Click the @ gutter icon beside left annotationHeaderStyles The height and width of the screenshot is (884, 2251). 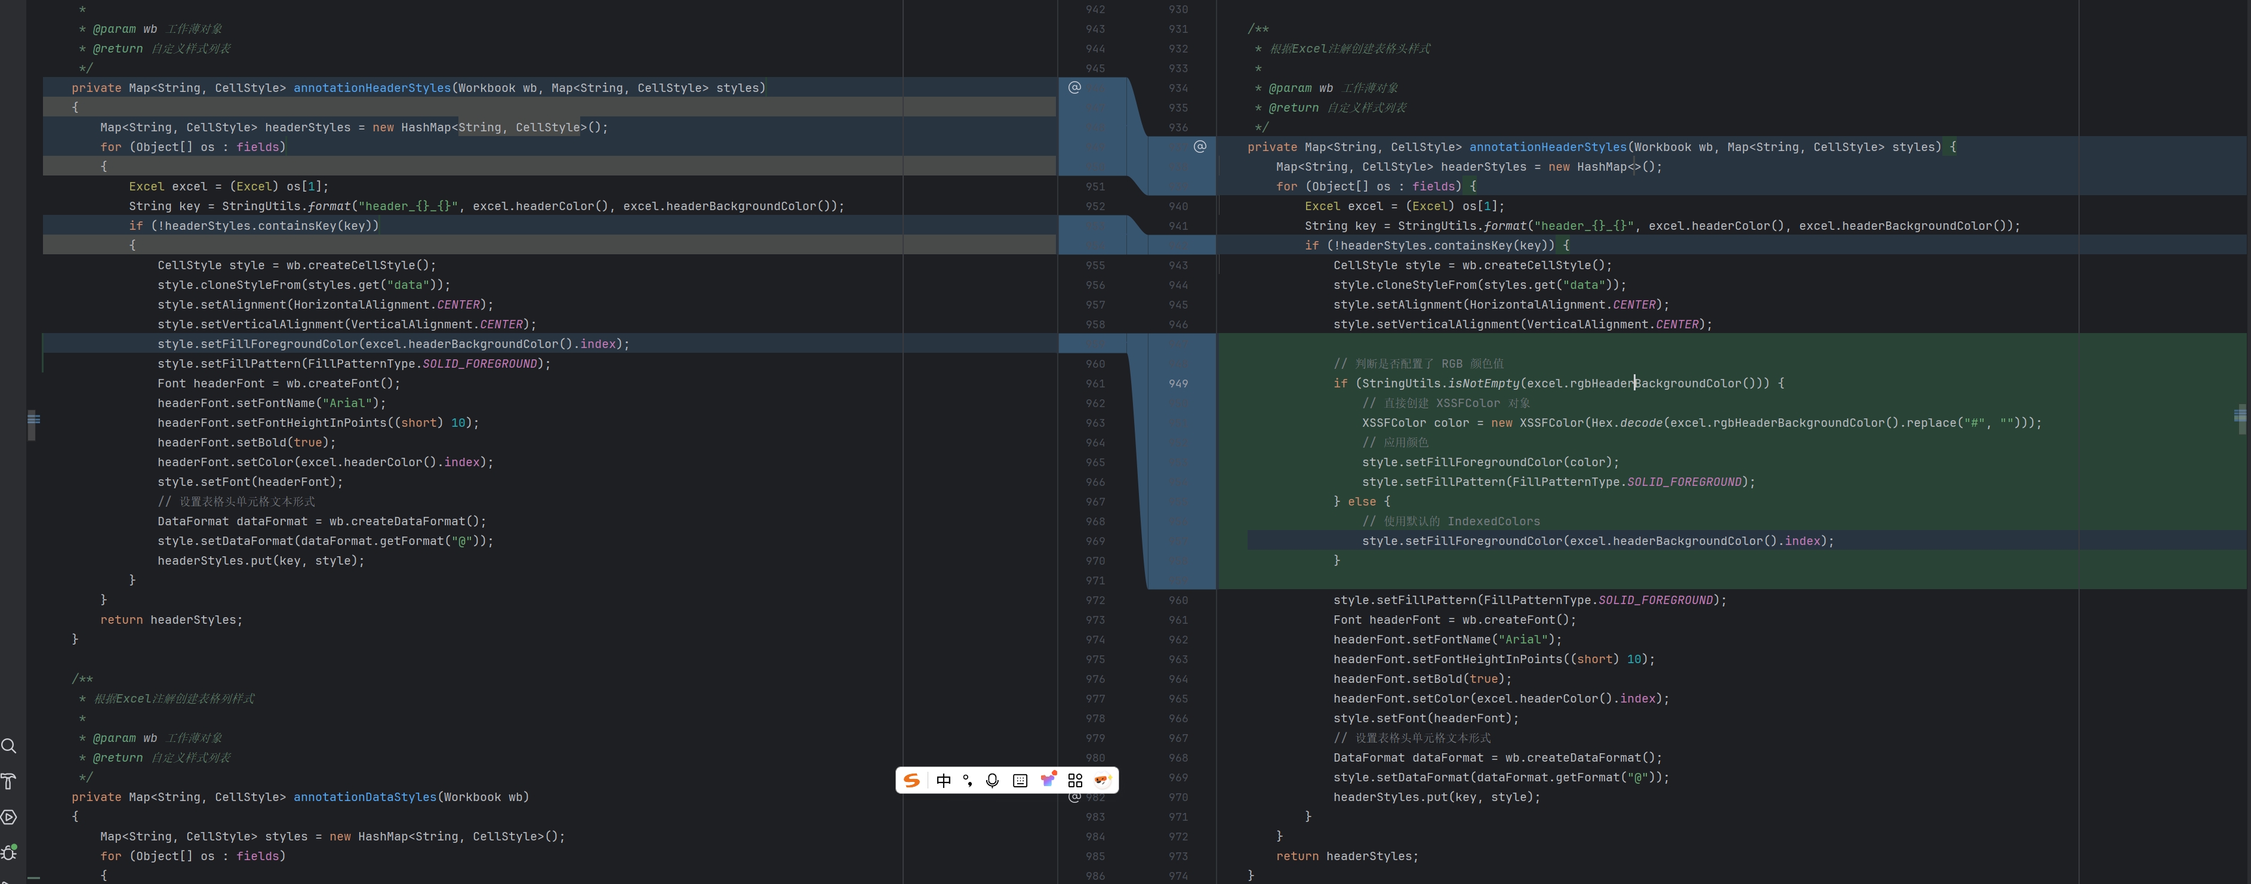(1075, 87)
